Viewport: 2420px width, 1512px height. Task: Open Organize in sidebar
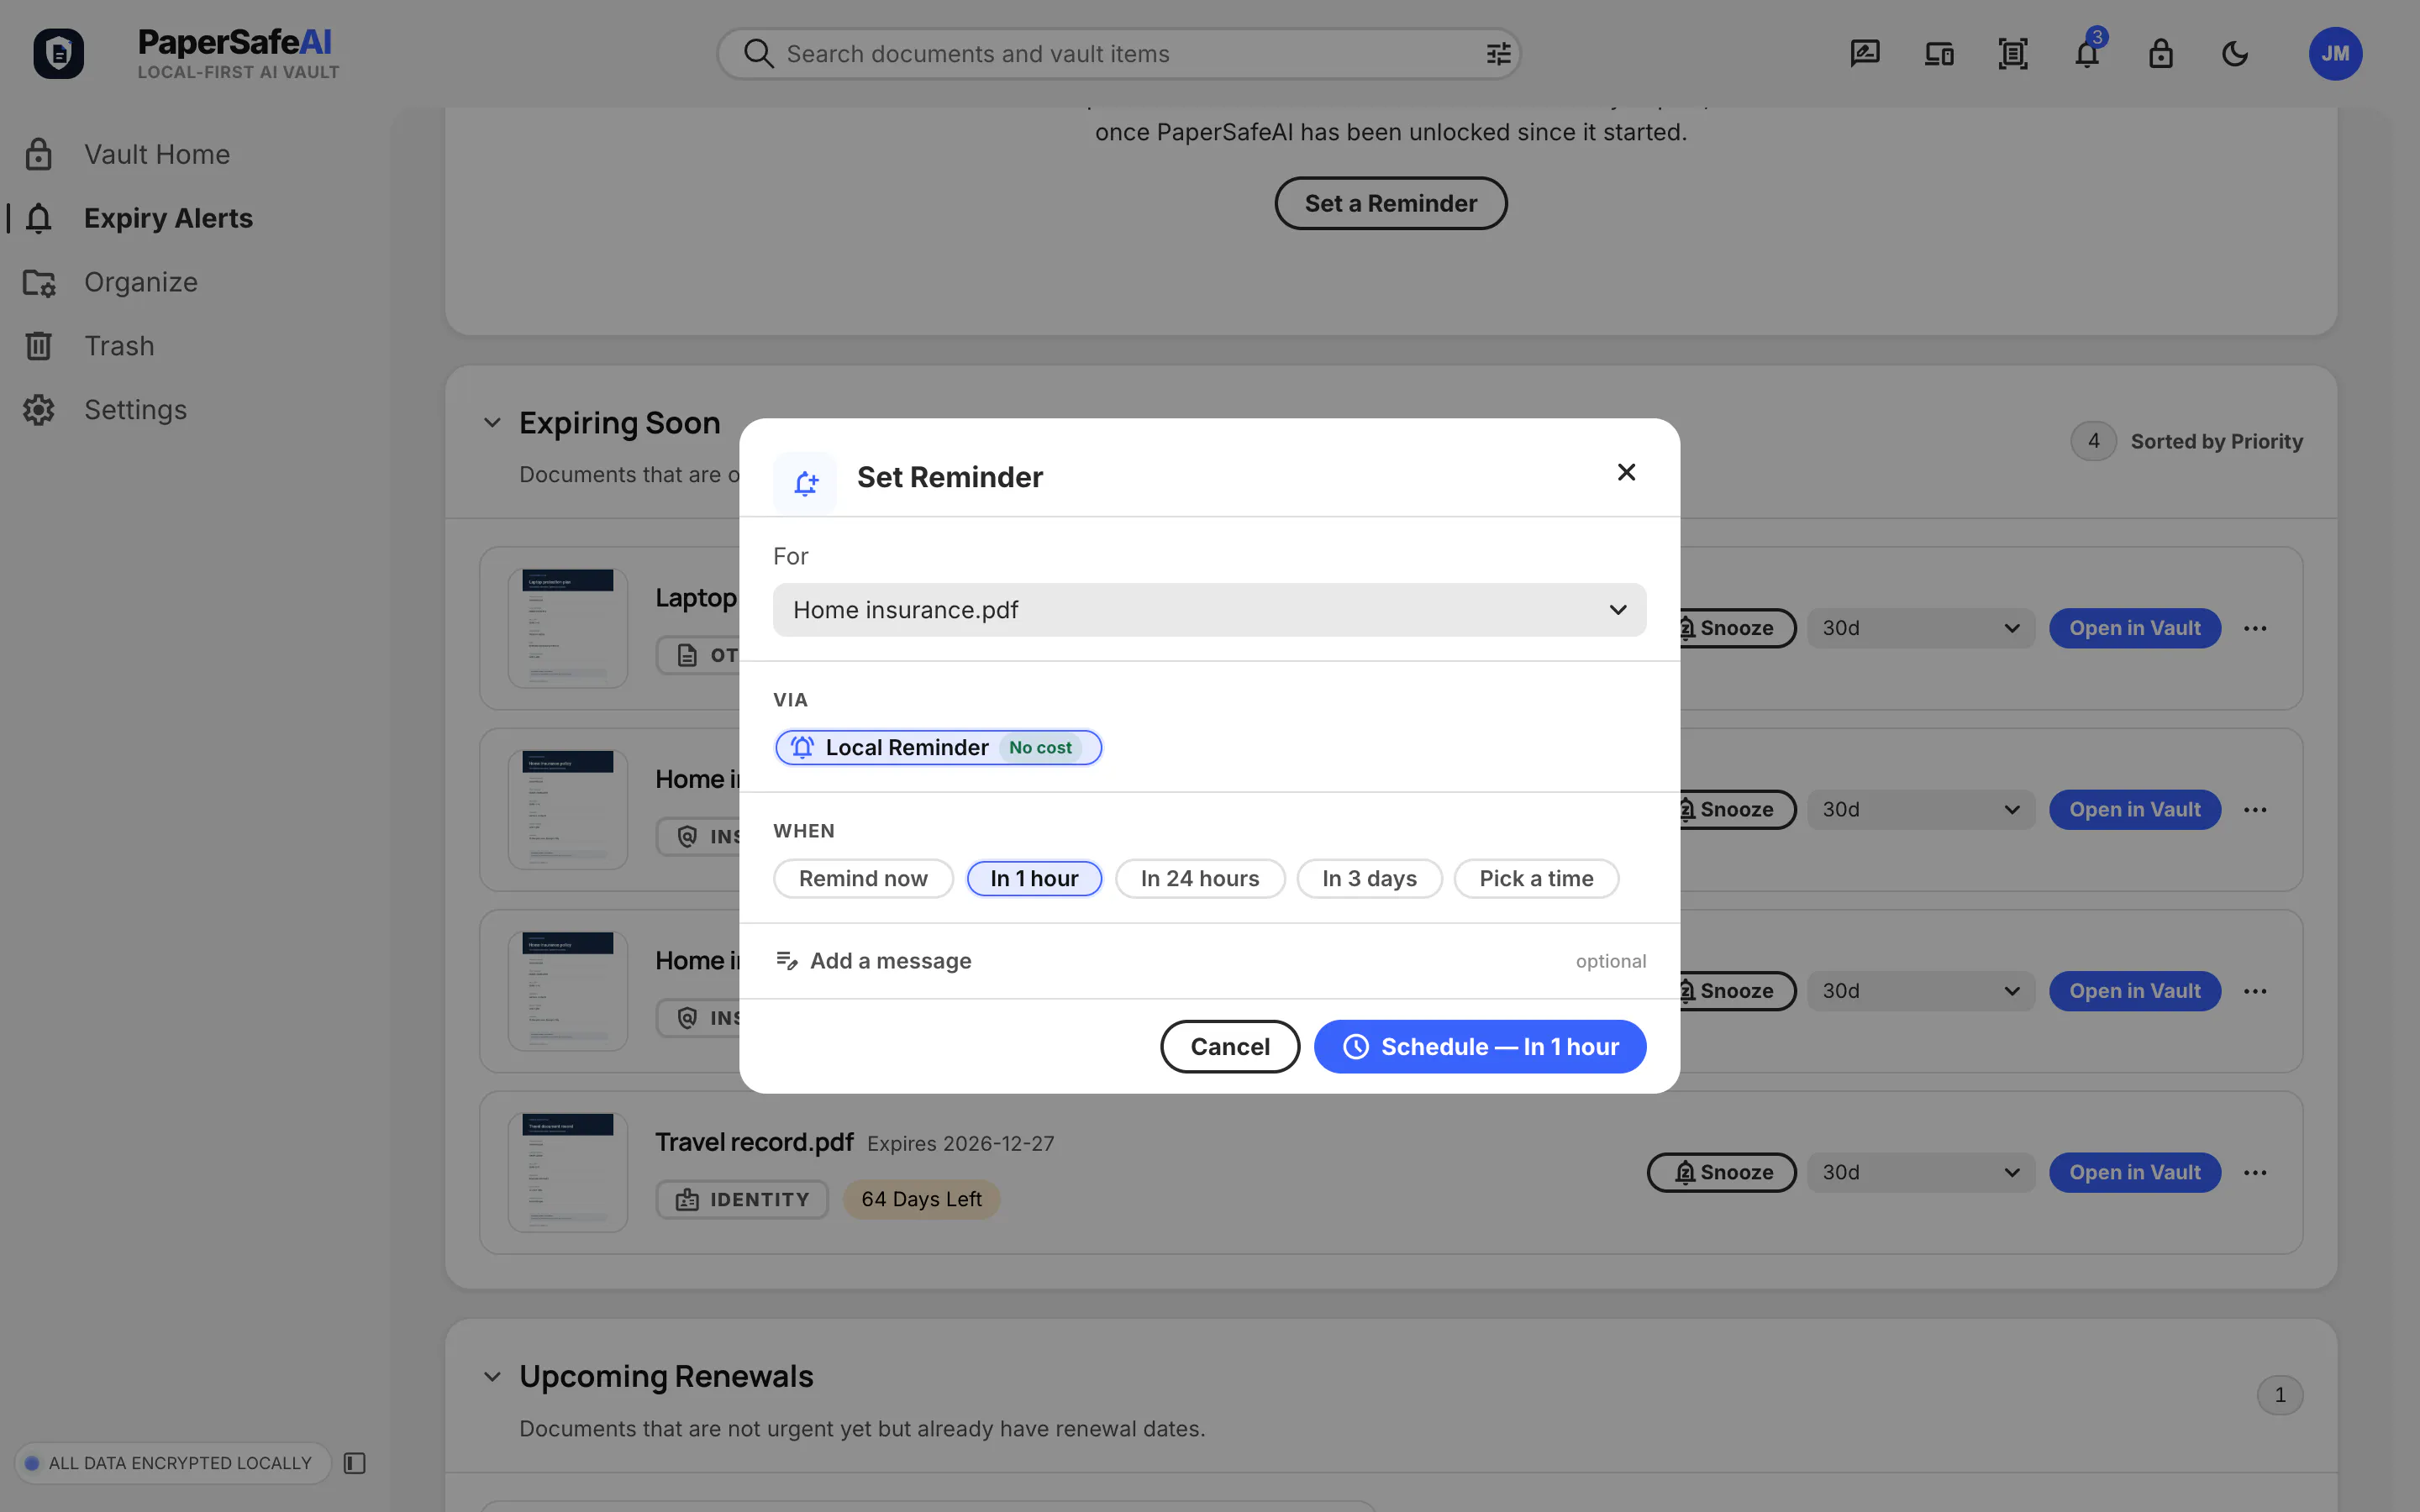pos(141,282)
